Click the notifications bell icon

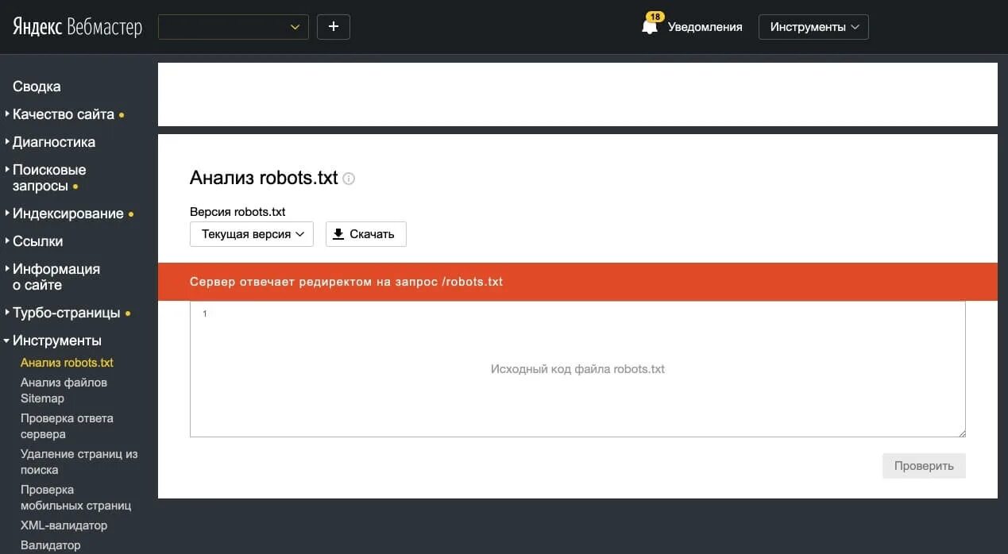tap(650, 26)
